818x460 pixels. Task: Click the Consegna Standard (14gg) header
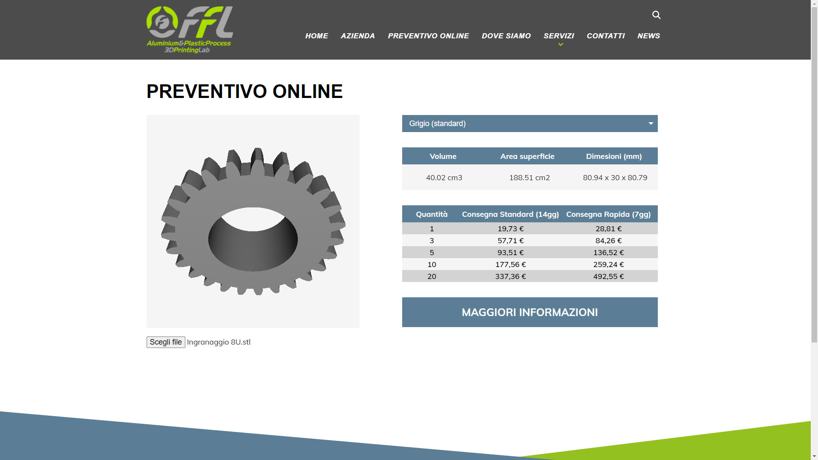[x=510, y=214]
